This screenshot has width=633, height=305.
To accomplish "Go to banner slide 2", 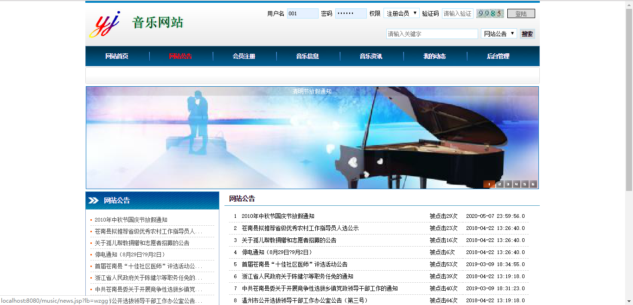I will [x=500, y=184].
